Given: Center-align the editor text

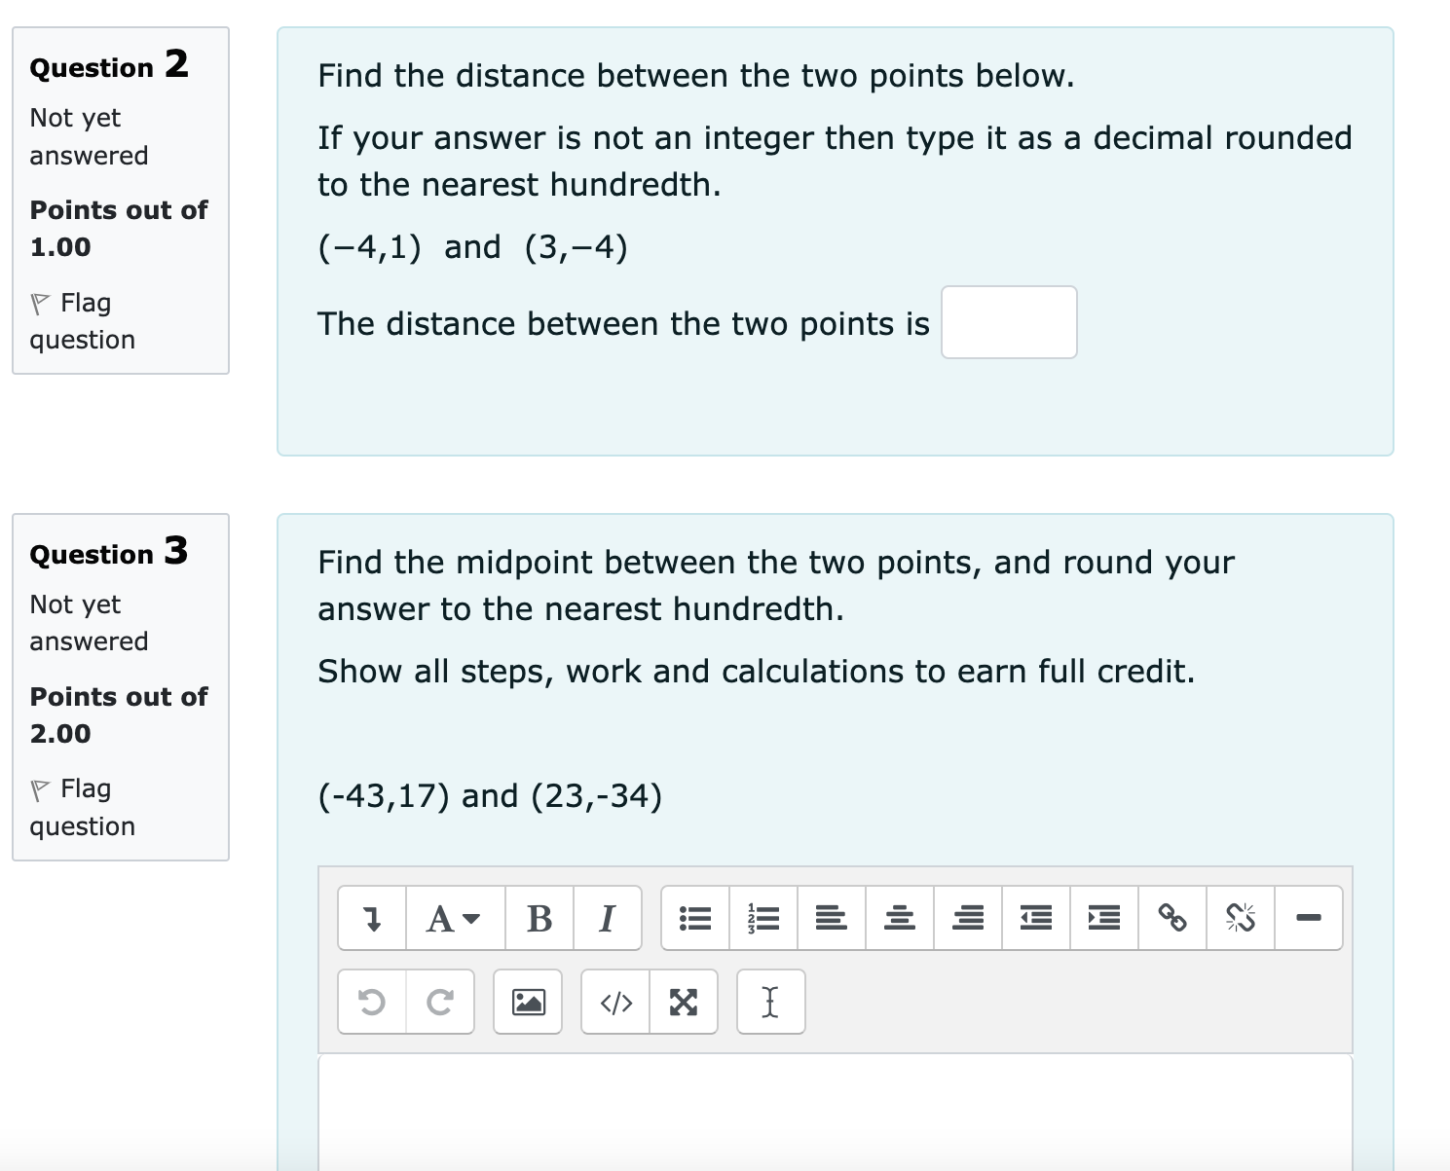Looking at the screenshot, I should click(899, 917).
